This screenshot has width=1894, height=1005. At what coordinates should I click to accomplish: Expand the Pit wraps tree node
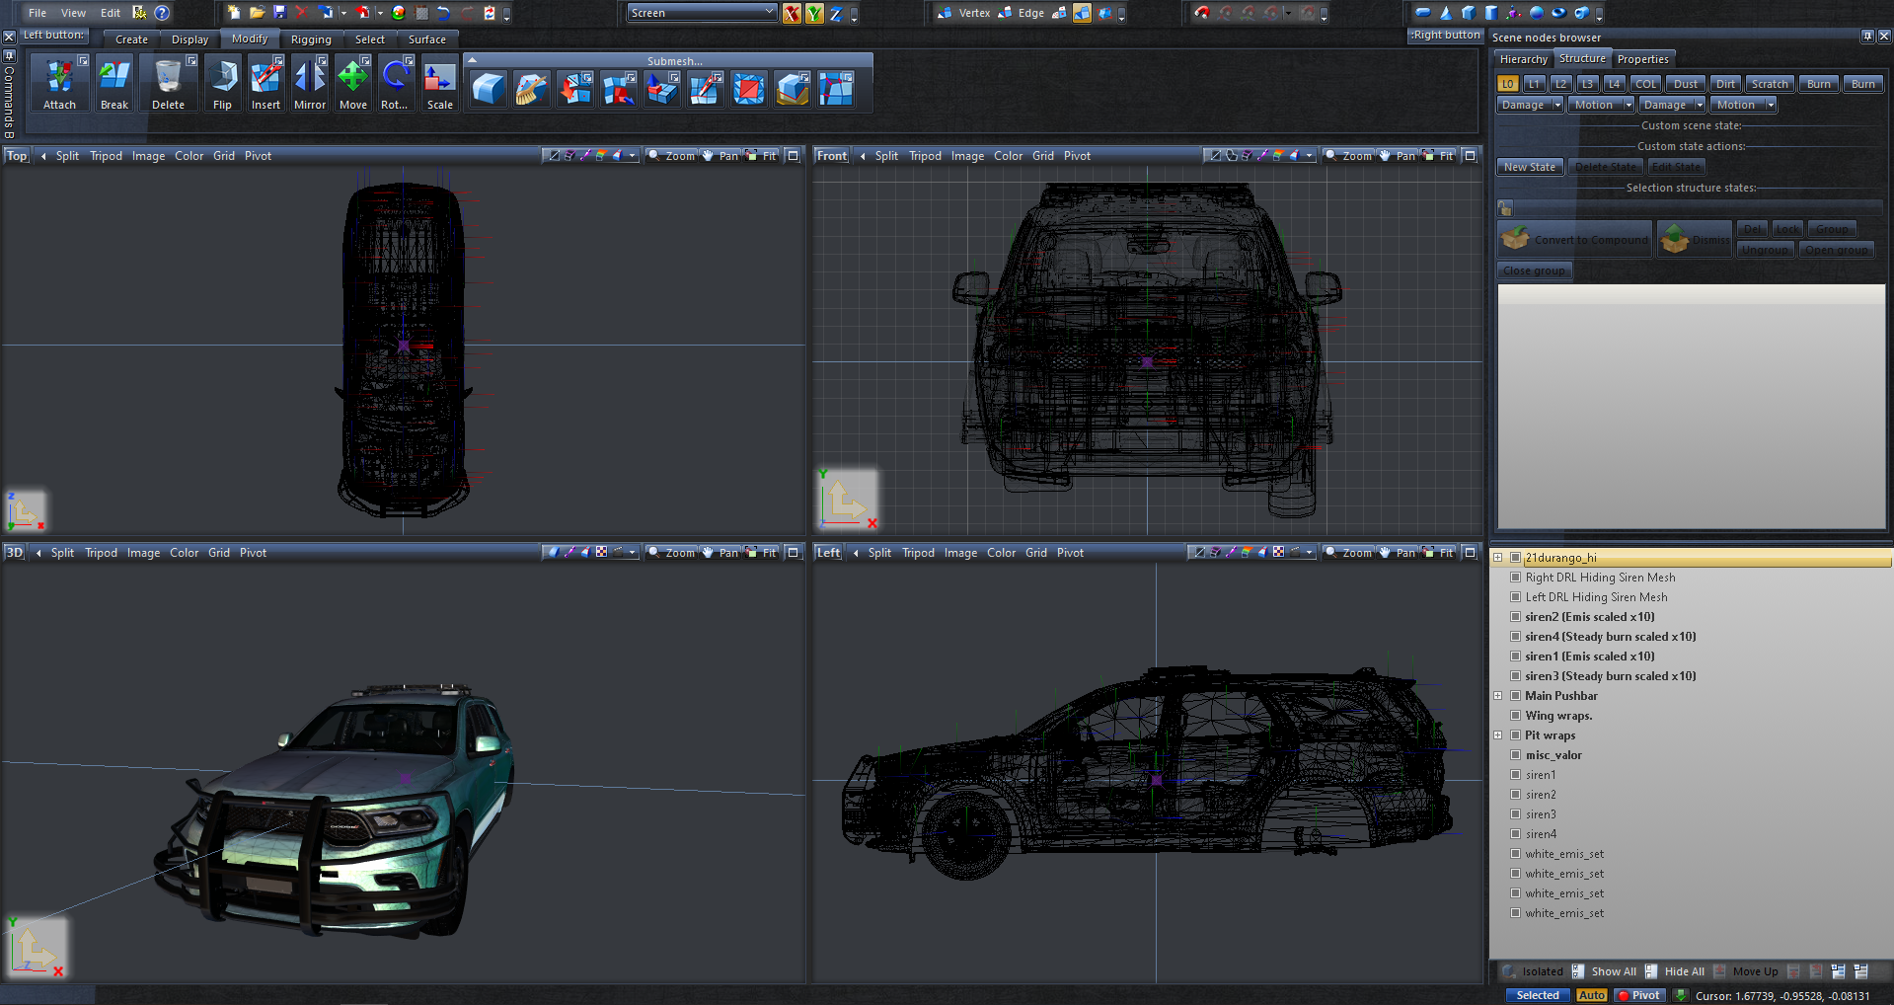[x=1498, y=735]
